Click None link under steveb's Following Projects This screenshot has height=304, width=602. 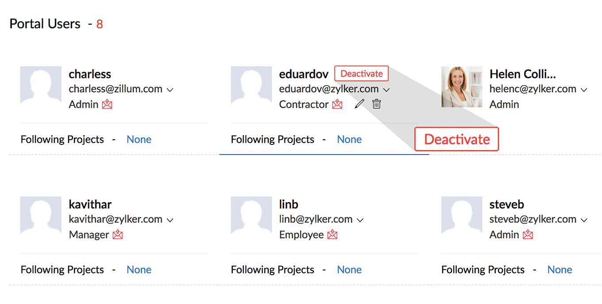[560, 270]
